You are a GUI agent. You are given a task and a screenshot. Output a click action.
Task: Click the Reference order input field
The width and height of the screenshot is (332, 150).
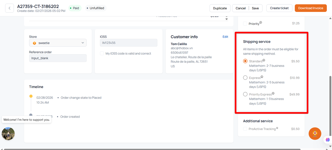coord(58,58)
